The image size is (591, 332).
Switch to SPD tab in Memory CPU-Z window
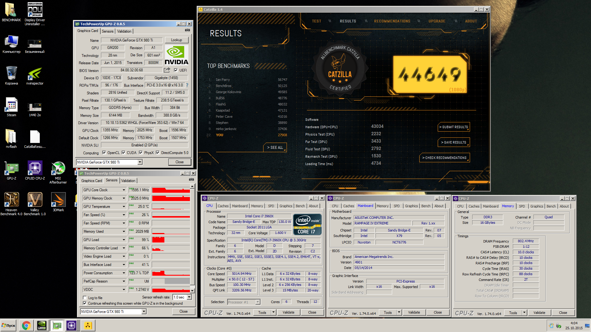pos(522,206)
